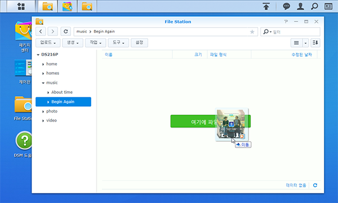Click the 설정 settings button

point(139,43)
